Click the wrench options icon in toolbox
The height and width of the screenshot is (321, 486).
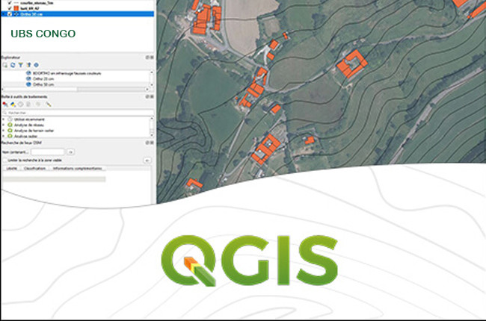click(x=49, y=105)
